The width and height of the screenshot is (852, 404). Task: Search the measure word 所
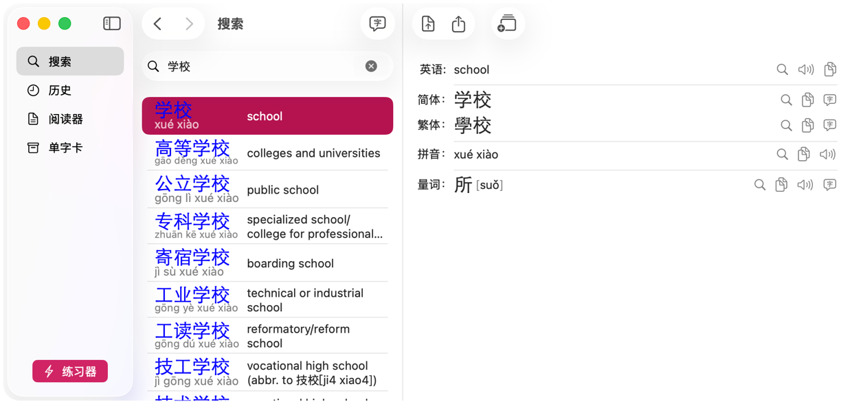tap(759, 185)
